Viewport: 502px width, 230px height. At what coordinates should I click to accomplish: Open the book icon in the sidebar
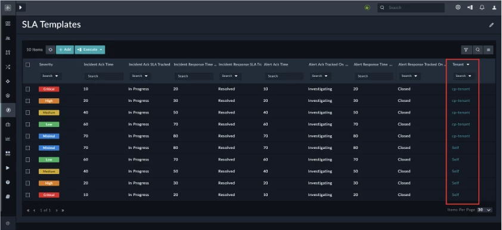[8, 197]
